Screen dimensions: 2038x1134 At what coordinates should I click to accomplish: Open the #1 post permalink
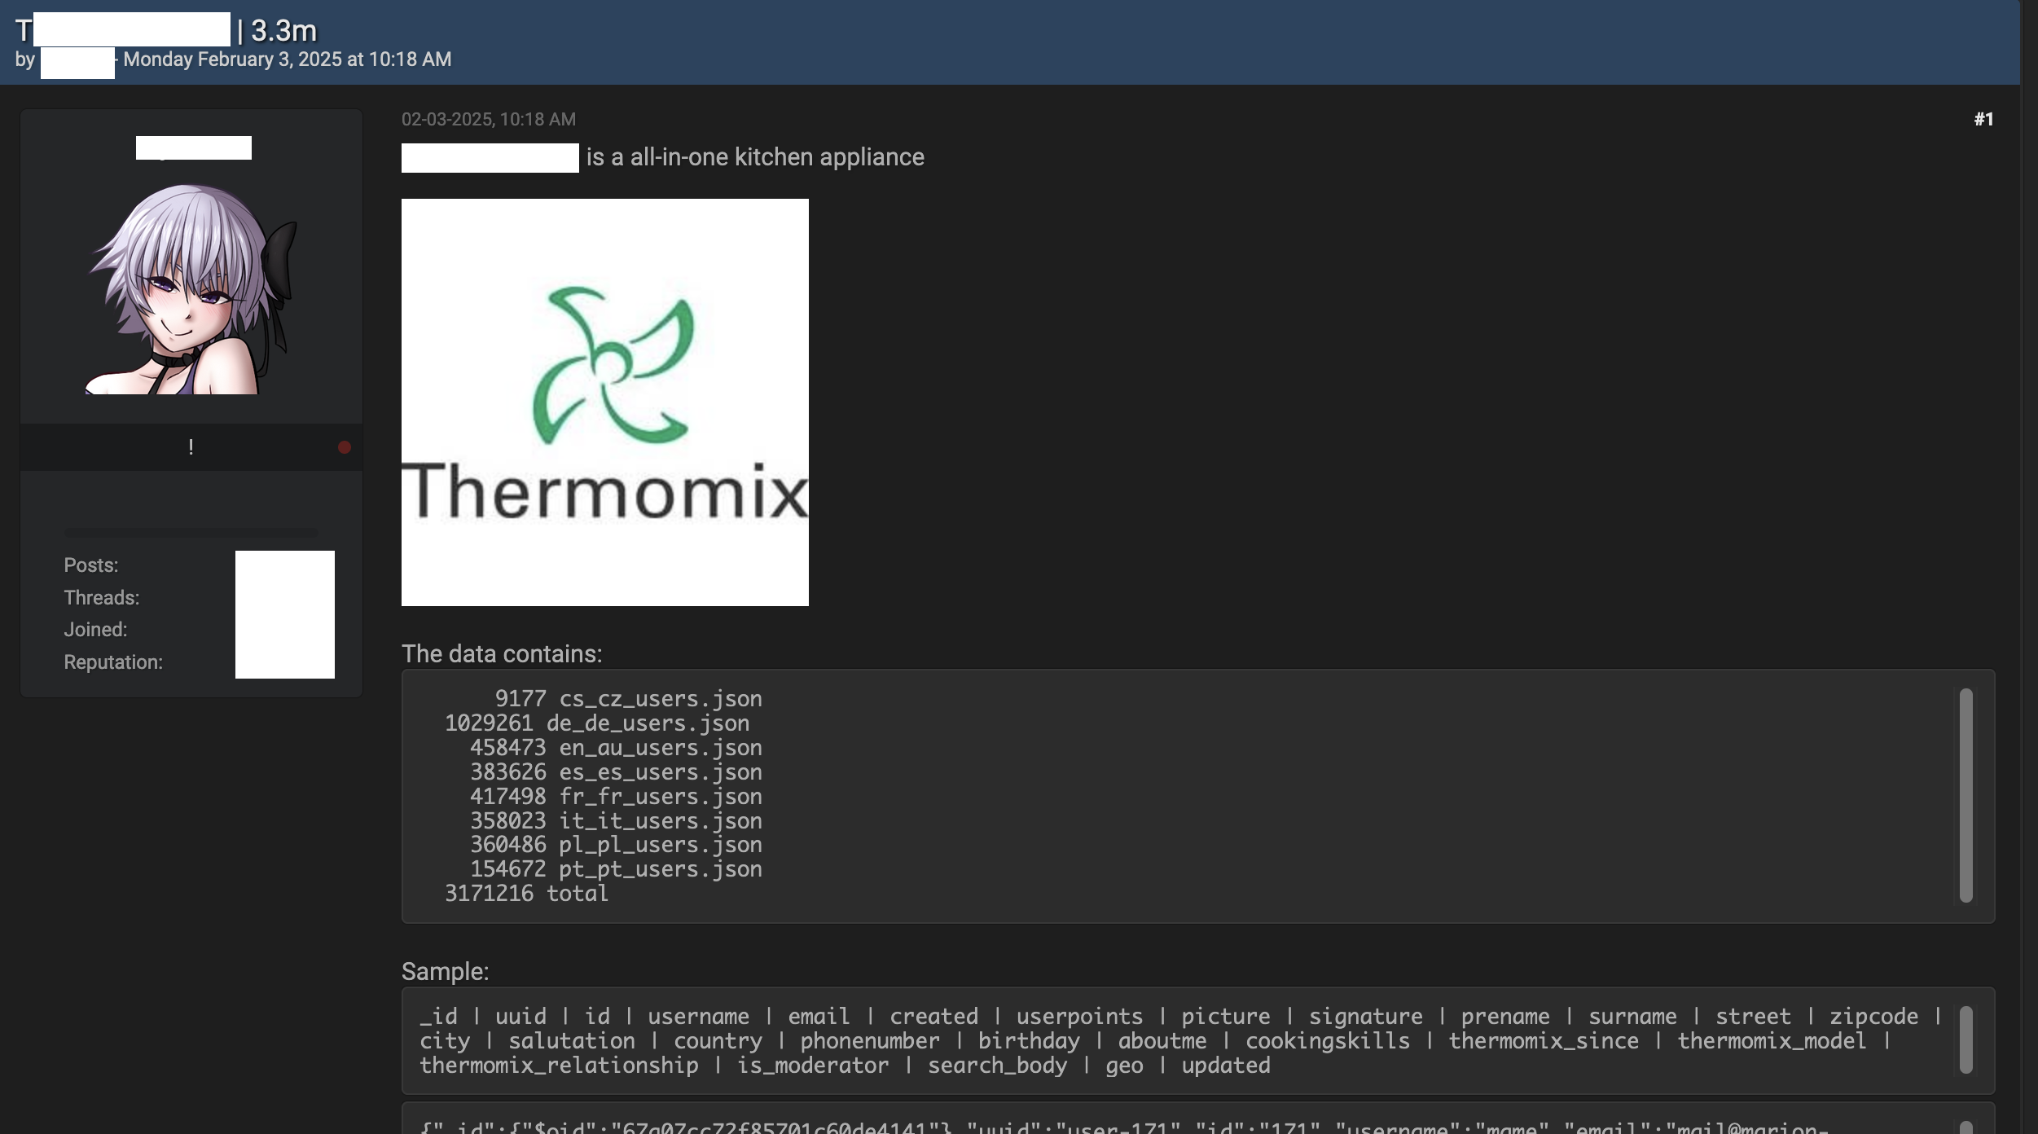pyautogui.click(x=1983, y=119)
